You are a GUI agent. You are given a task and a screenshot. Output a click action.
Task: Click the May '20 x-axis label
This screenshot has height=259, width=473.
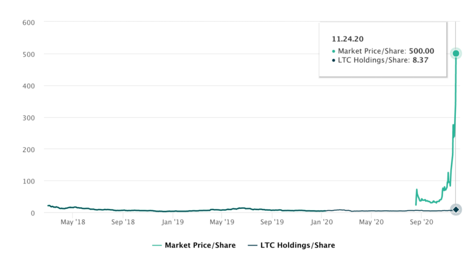(371, 222)
